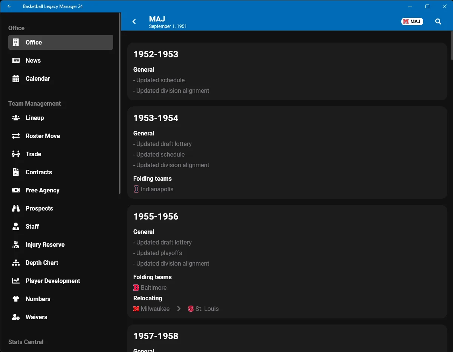This screenshot has width=453, height=352.
Task: Open the Office menu item
Action: pos(61,42)
